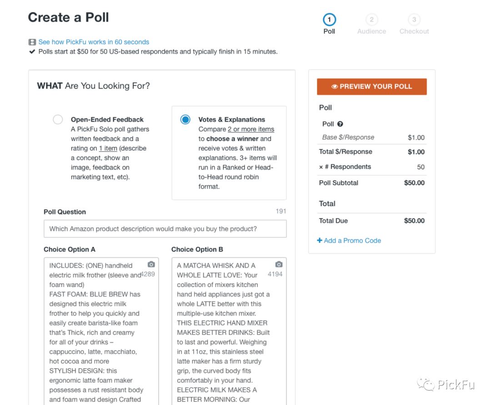Click the '1 item' underlined link

108,148
